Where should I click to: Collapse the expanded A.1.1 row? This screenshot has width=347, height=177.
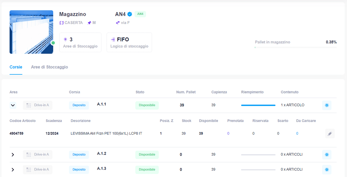point(13,105)
